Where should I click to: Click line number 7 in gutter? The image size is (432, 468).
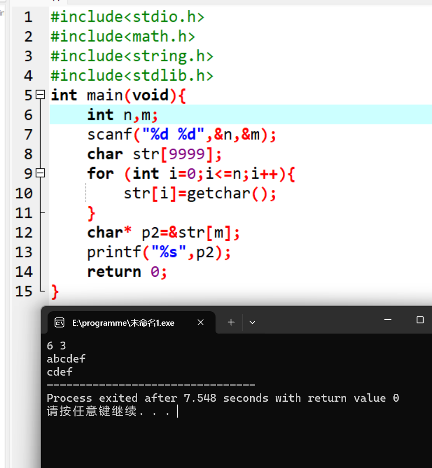(x=28, y=134)
